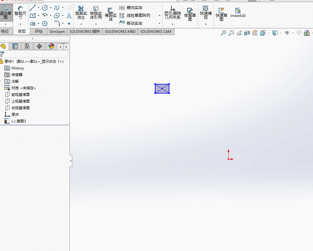313x251 pixels.
Task: Click the Trim Entities (剪裁实体) tool
Action: (x=81, y=13)
